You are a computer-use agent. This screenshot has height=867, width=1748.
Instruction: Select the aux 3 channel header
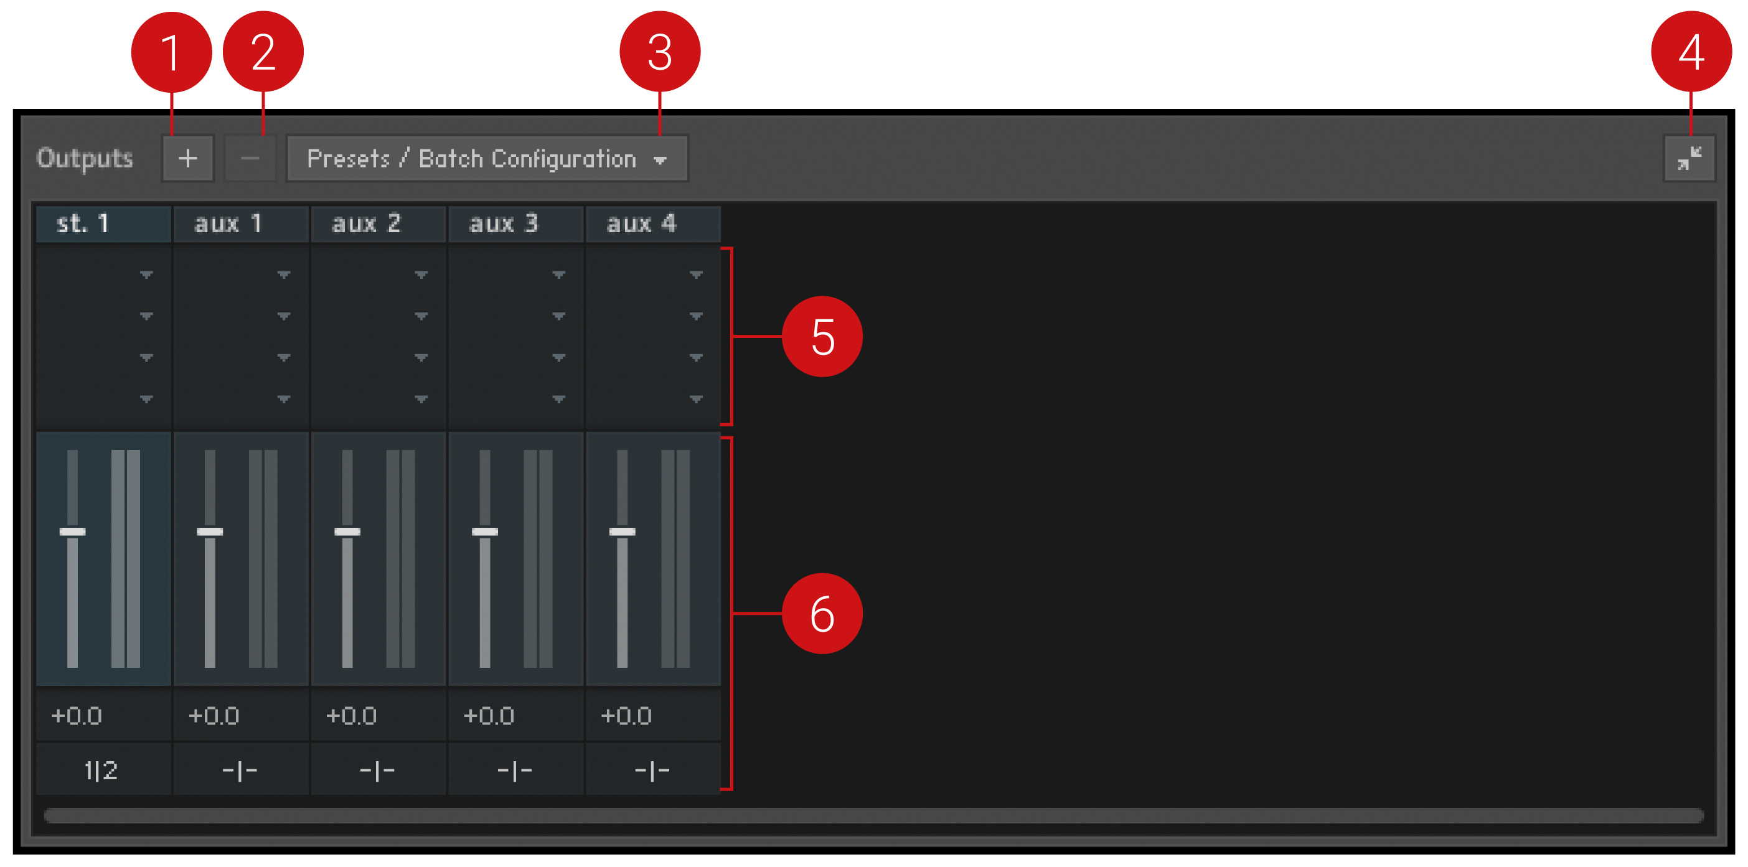click(515, 224)
